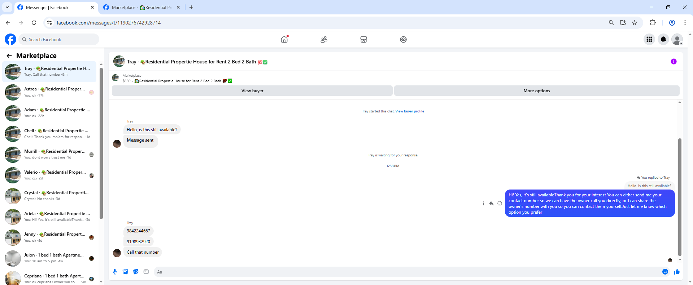Attach a file using the photo icon
This screenshot has height=285, width=693.
pos(125,272)
